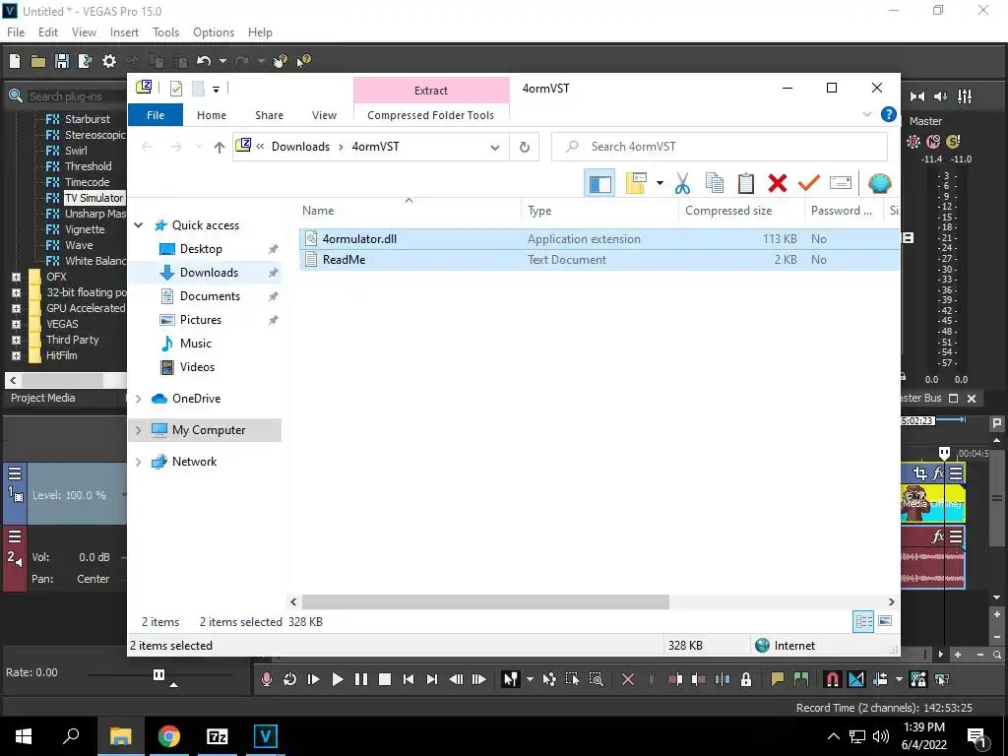Click the Stop button in transport bar

[385, 679]
